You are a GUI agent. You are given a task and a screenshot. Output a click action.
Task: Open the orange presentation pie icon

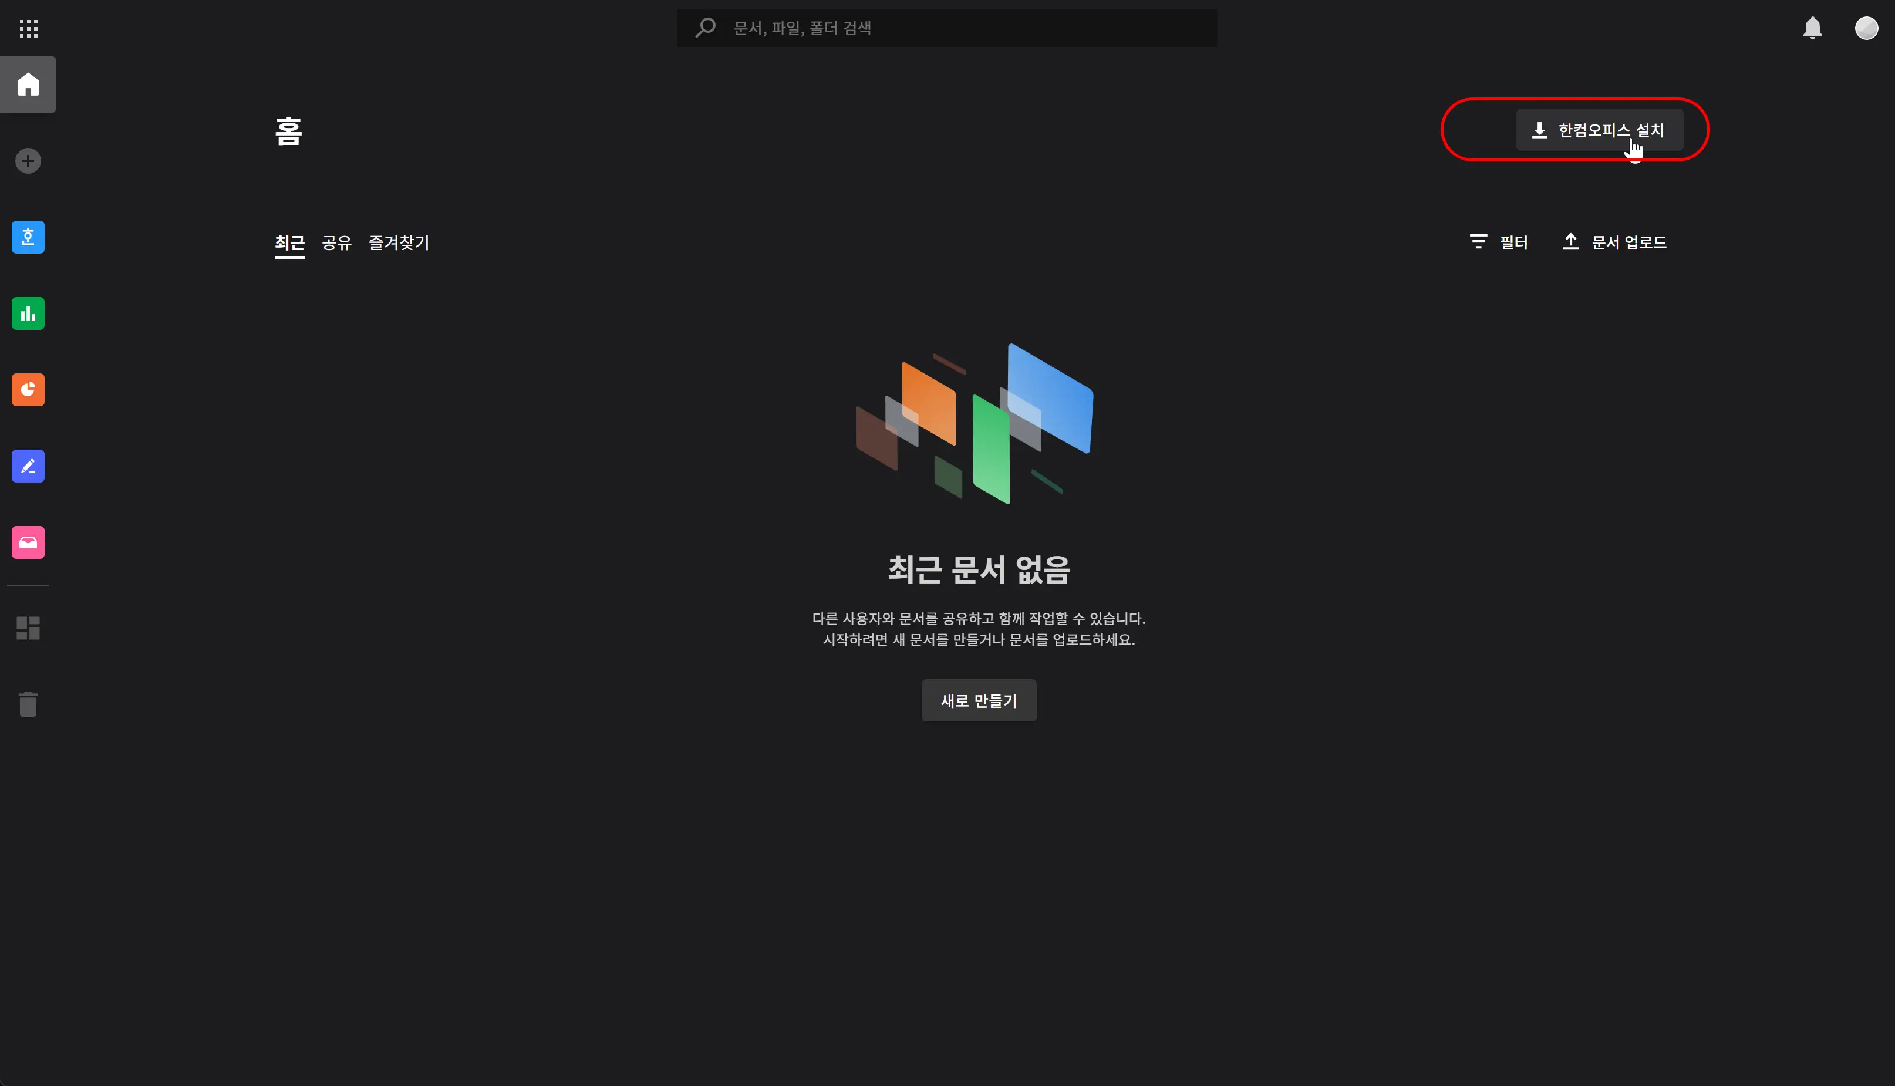click(28, 390)
